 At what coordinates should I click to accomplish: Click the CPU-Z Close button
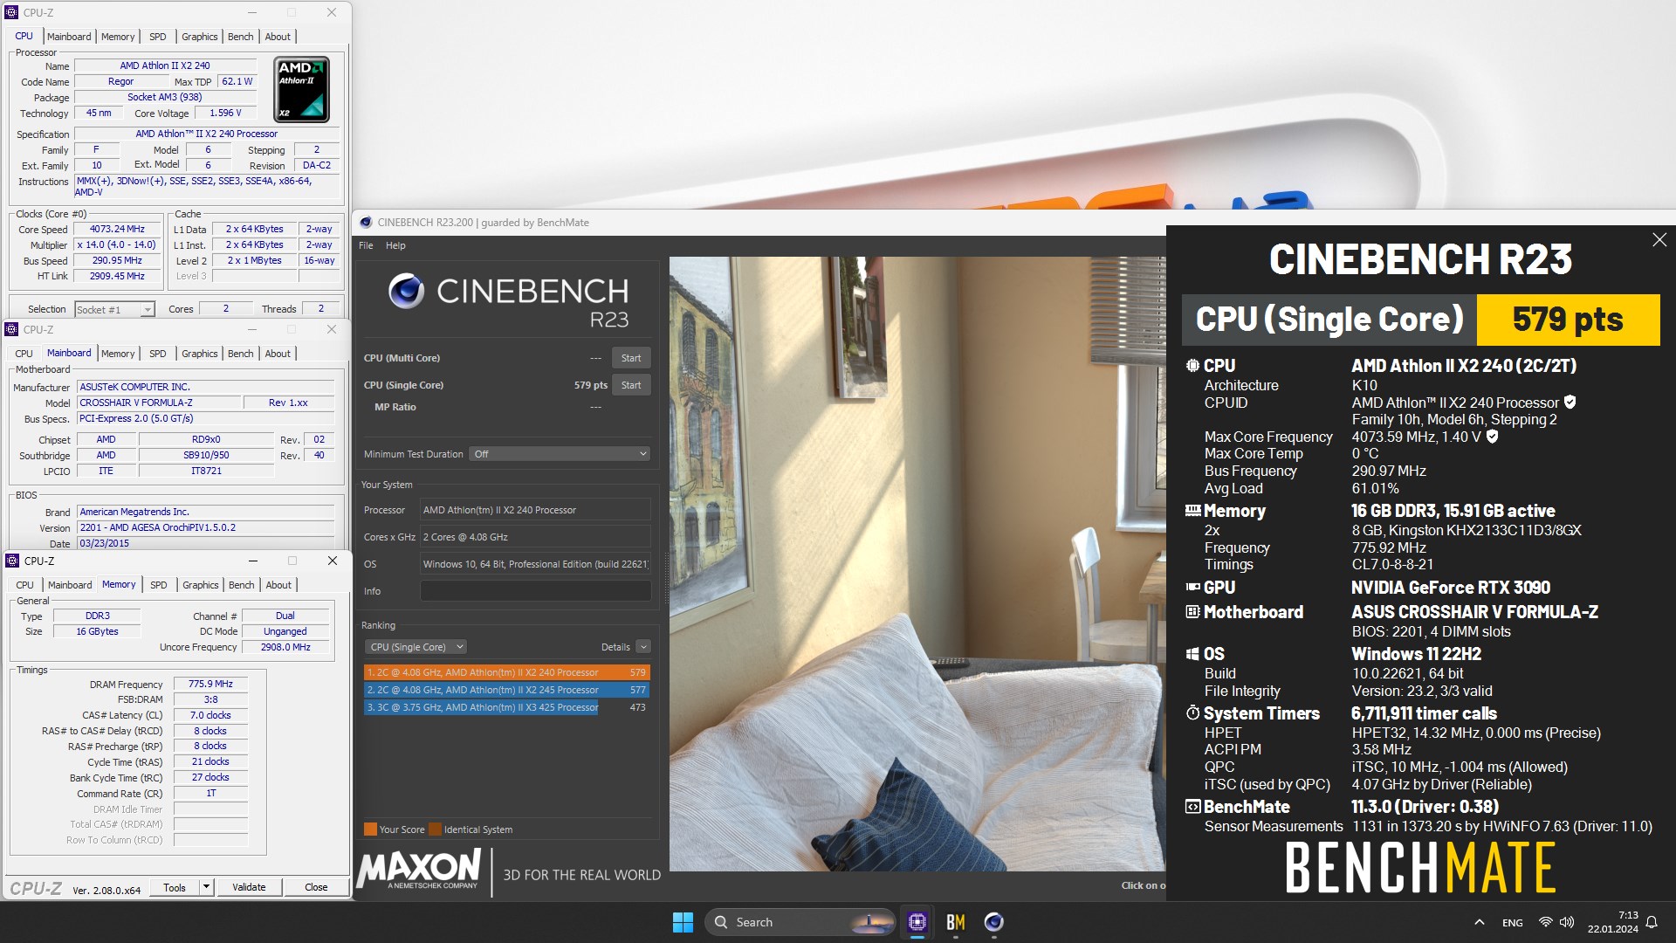click(316, 887)
